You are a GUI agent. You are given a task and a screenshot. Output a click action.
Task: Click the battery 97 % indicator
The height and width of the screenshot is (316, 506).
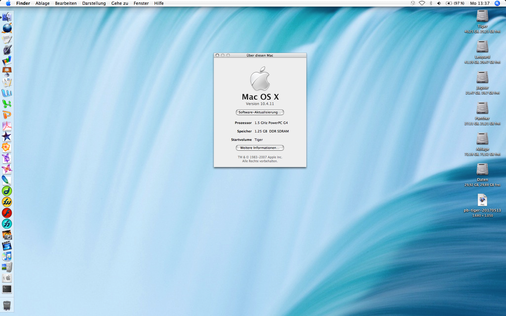[455, 3]
